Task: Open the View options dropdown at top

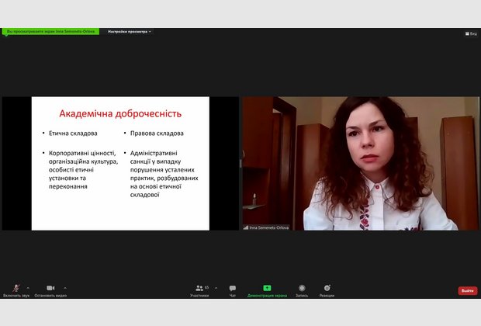Action: point(129,32)
